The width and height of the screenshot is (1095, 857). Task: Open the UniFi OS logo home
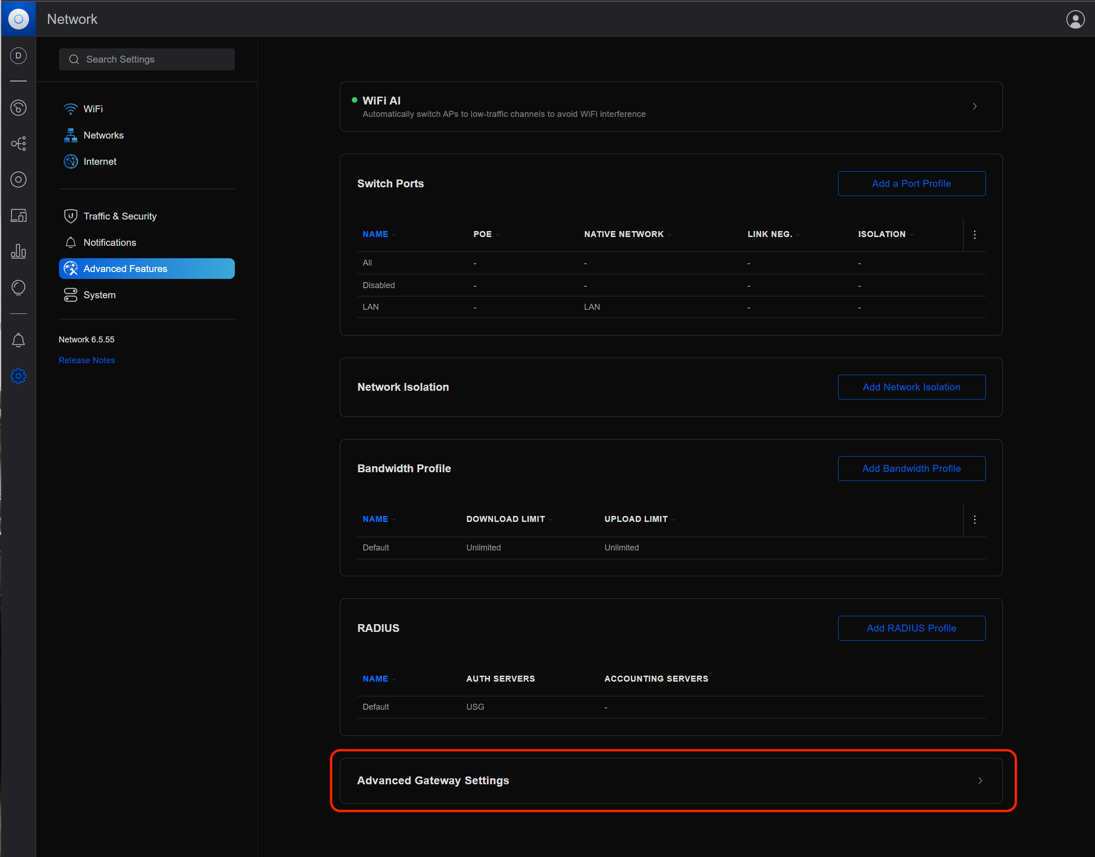pos(18,19)
